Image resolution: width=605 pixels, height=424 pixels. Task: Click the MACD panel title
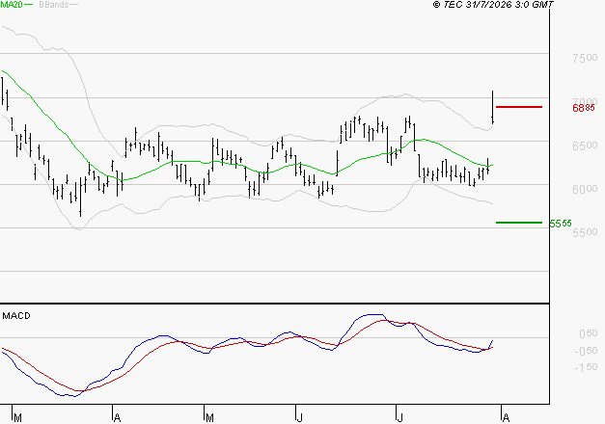[x=16, y=316]
